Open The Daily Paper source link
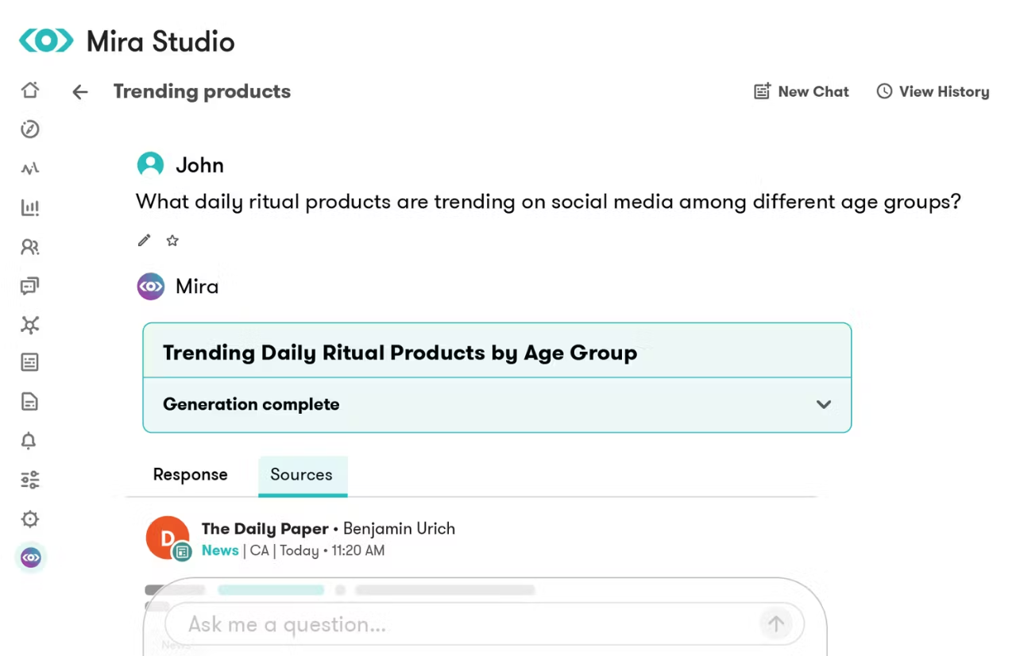This screenshot has height=656, width=1020. point(265,529)
